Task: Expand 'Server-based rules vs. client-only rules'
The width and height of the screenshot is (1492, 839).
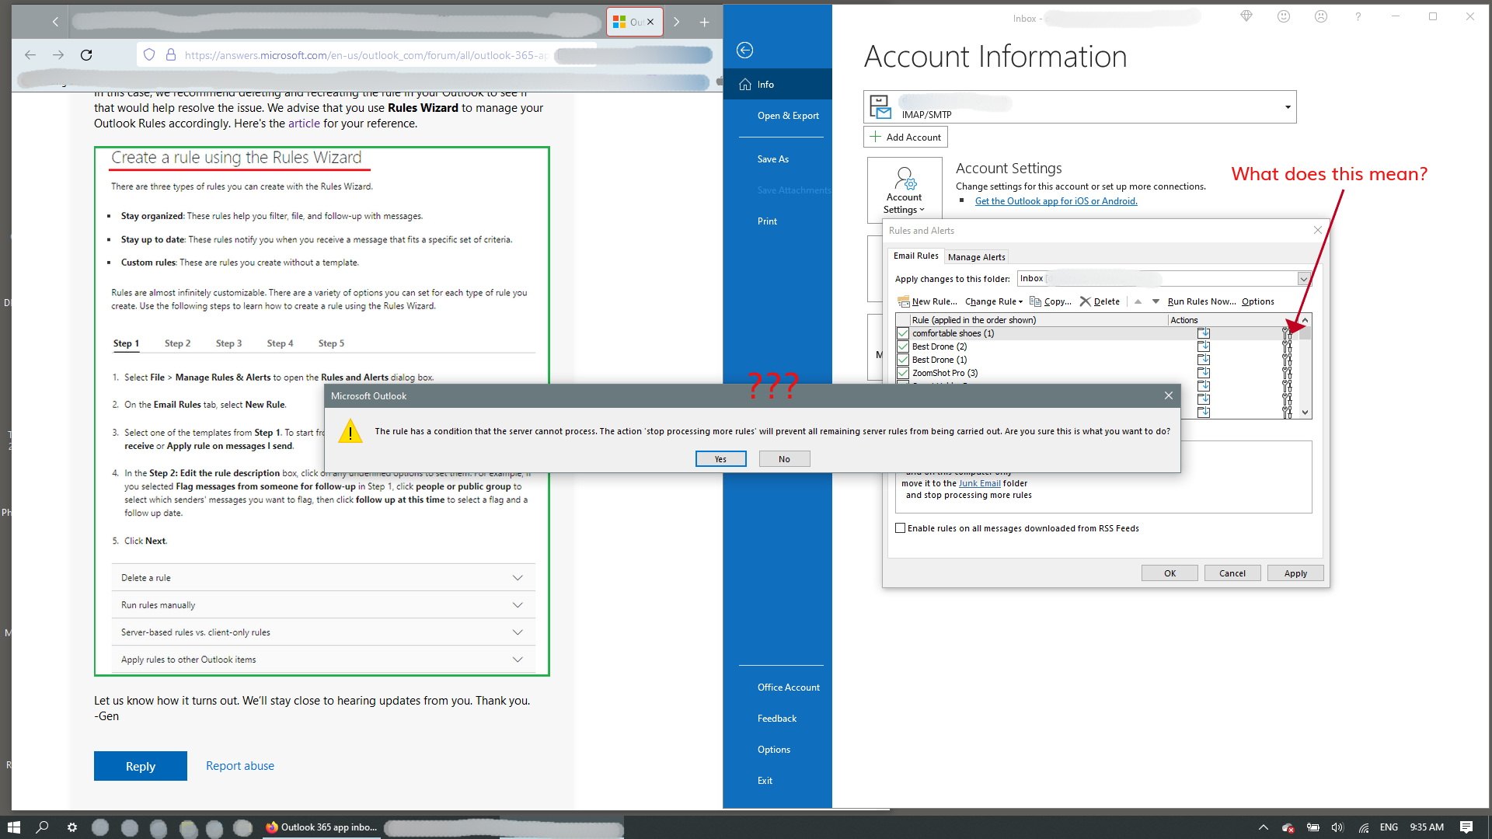Action: [323, 632]
